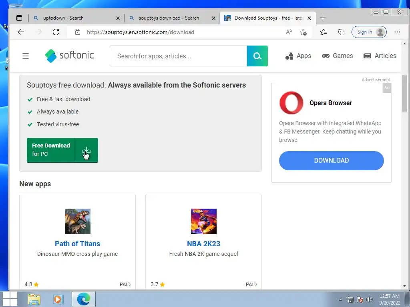Viewport: 410px width, 307px height.
Task: Open the Opera Browser logo ad
Action: [x=291, y=103]
